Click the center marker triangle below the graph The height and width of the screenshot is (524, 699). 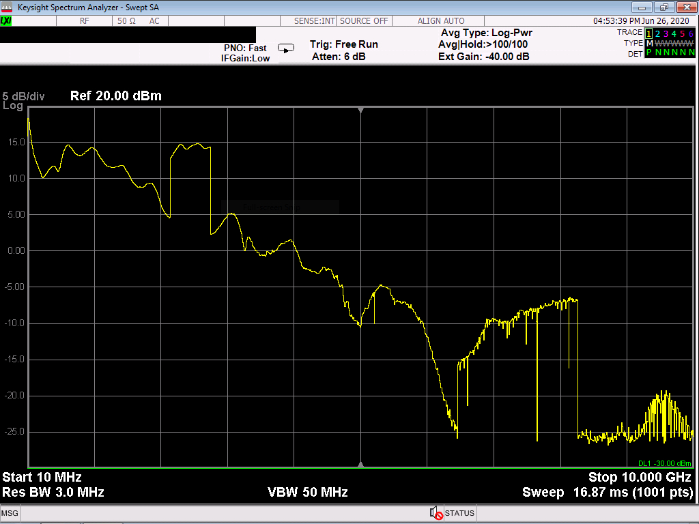(360, 464)
